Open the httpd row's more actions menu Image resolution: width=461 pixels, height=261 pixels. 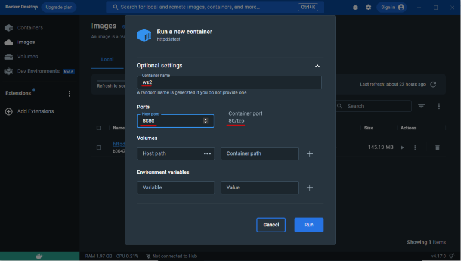[x=415, y=148]
